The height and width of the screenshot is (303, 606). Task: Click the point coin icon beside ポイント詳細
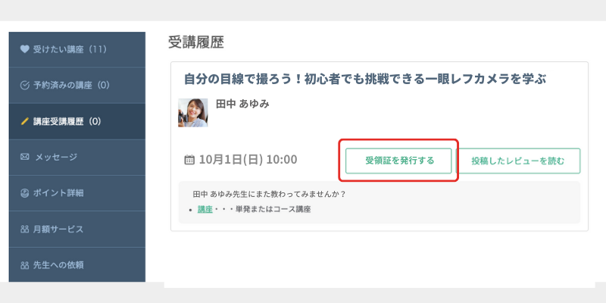click(25, 193)
